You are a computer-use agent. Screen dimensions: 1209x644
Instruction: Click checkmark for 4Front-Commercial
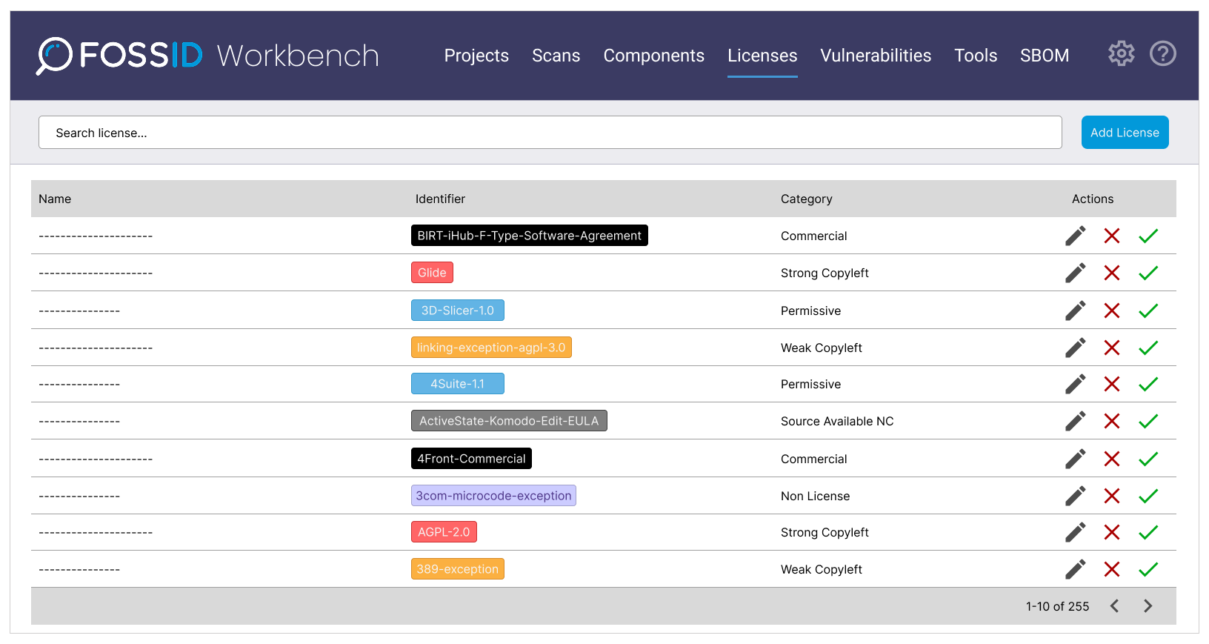click(x=1148, y=459)
